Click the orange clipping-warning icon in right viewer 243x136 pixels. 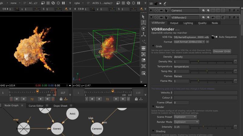pos(141,9)
